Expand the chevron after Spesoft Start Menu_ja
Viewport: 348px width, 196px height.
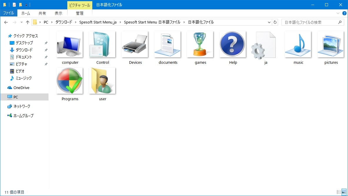coord(120,22)
